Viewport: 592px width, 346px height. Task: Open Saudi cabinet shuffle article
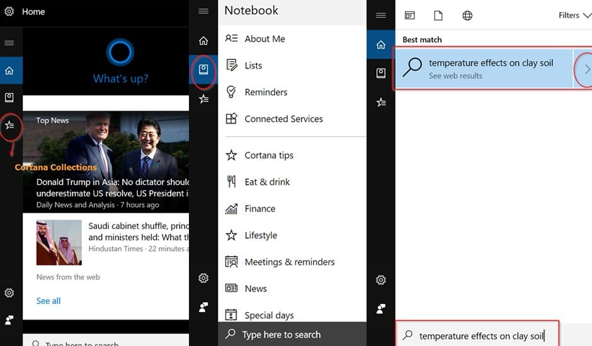[139, 232]
